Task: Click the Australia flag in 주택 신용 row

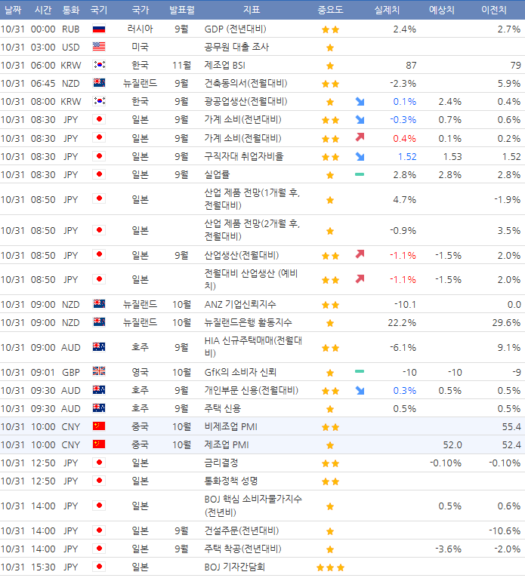Action: point(99,408)
